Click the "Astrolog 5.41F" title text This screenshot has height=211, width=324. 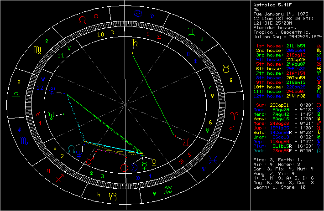coord(274,4)
